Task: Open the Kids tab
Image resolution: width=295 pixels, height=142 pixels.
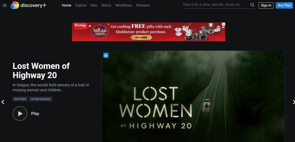Action: point(94,5)
